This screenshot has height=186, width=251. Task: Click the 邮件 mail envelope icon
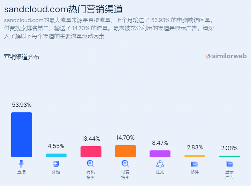[195, 164]
